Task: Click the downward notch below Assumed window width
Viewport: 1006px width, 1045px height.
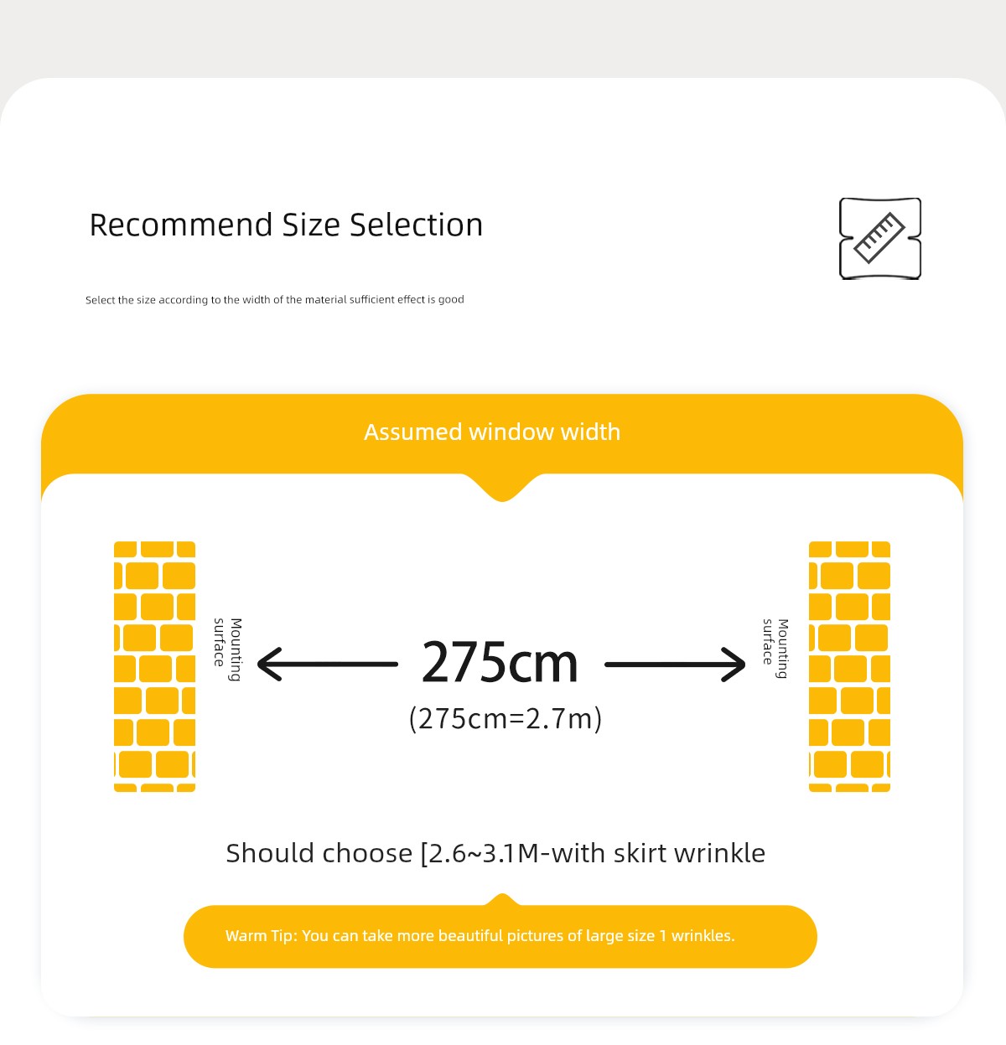Action: 502,490
